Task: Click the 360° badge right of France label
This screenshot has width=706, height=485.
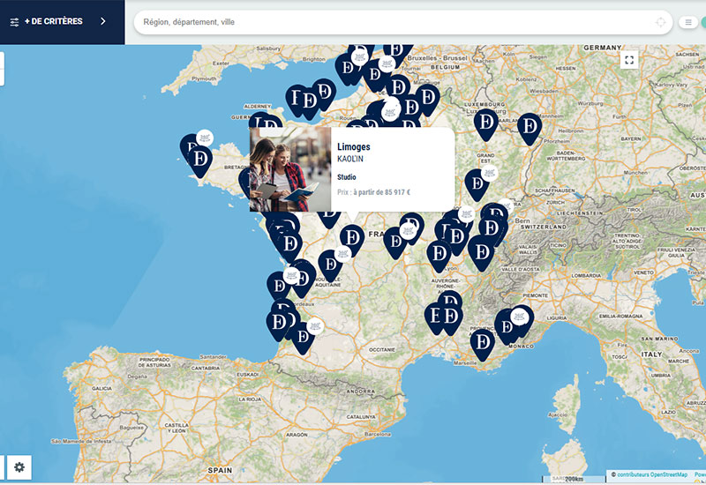Action: pos(408,231)
